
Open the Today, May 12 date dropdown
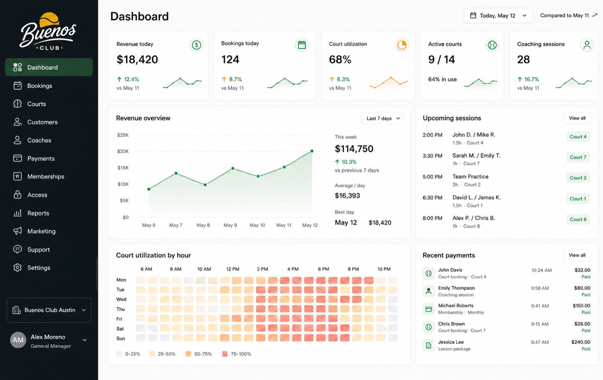(498, 15)
